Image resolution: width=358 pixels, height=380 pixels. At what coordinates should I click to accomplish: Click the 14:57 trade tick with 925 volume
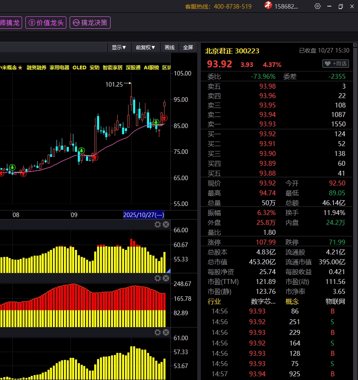point(276,374)
